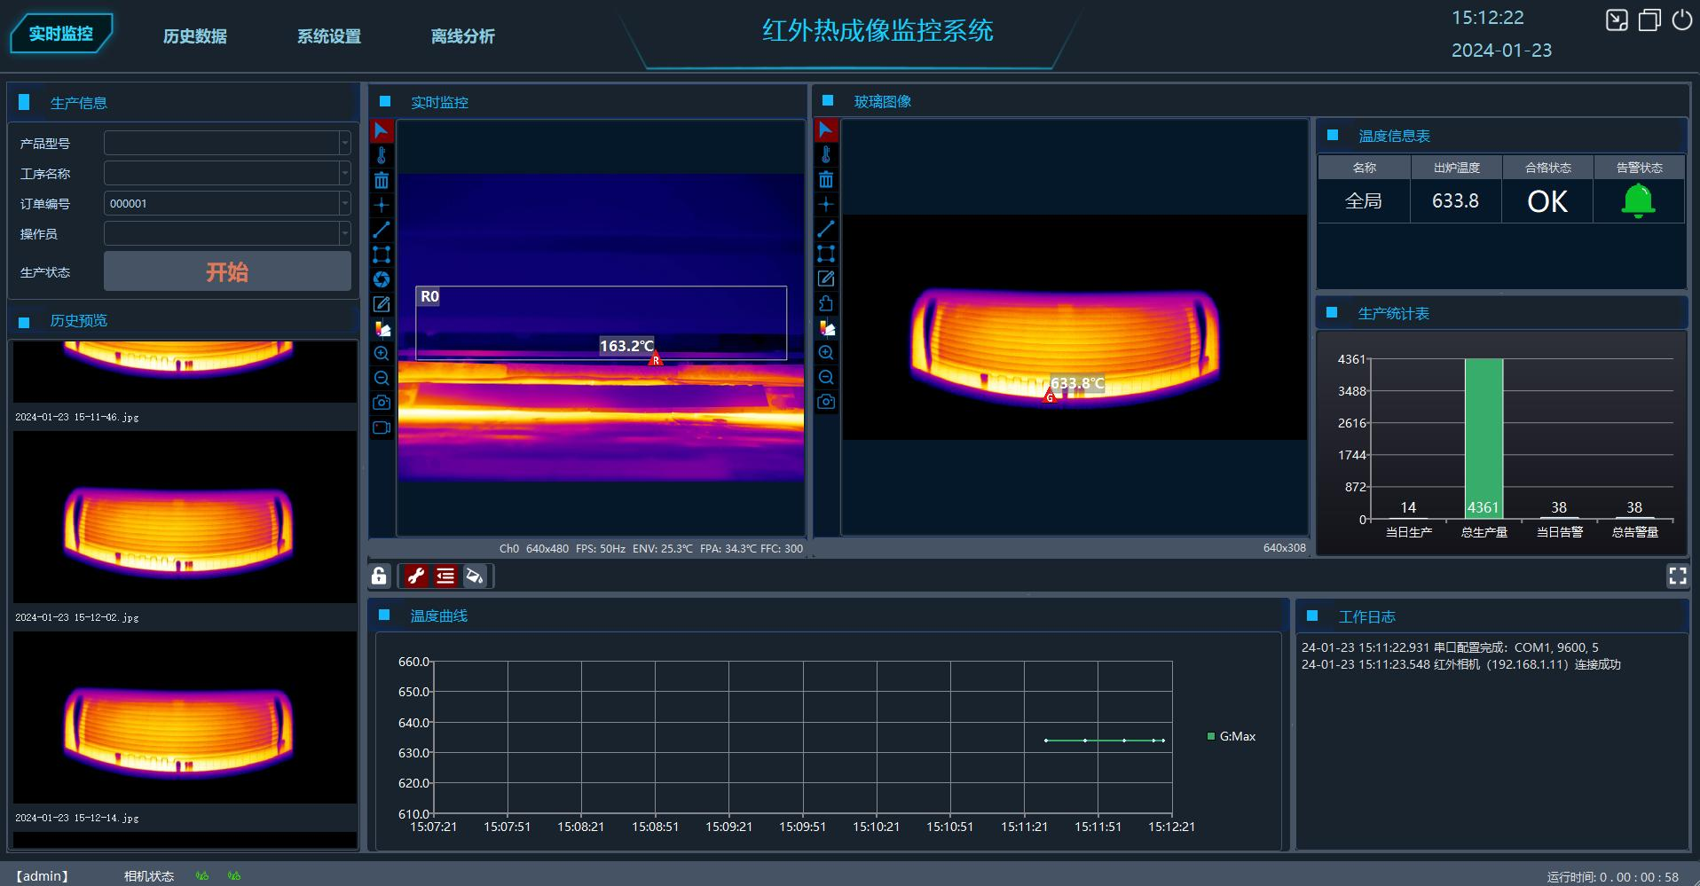
Task: Zoom out on the 实时监控 image
Action: pyautogui.click(x=382, y=378)
